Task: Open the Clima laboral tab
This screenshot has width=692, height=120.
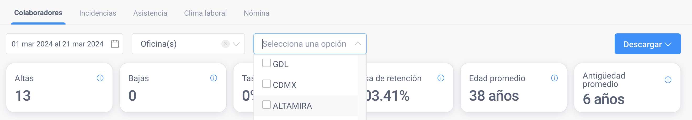Action: point(205,13)
